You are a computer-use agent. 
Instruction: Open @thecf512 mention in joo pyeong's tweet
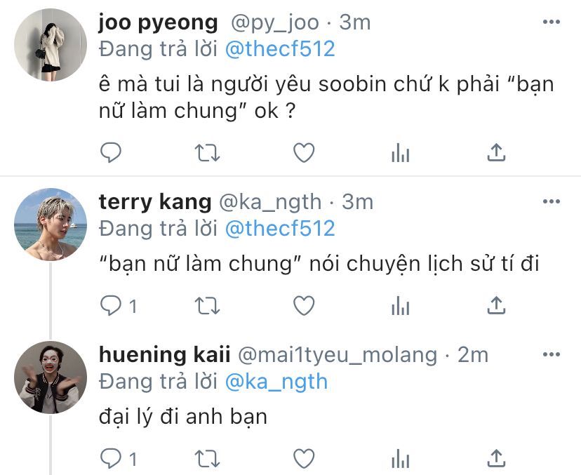click(279, 49)
